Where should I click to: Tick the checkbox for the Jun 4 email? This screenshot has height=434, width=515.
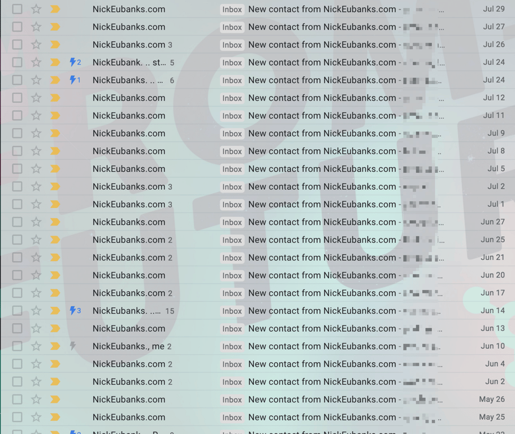(17, 364)
